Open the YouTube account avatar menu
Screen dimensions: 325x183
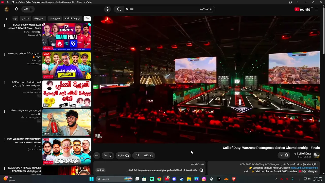7,9
